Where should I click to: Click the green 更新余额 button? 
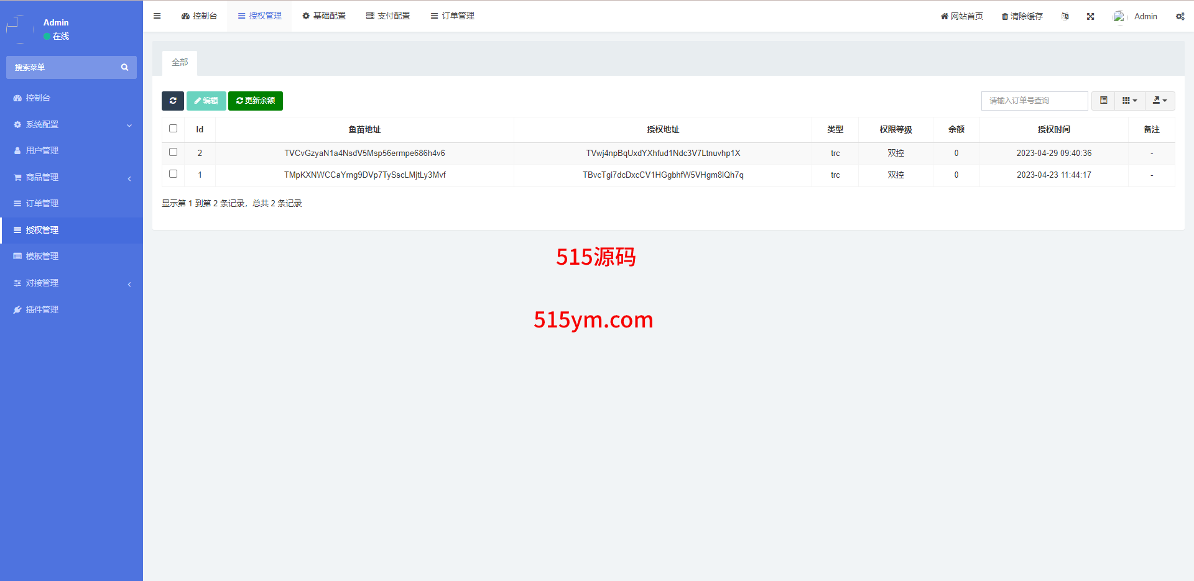click(256, 101)
